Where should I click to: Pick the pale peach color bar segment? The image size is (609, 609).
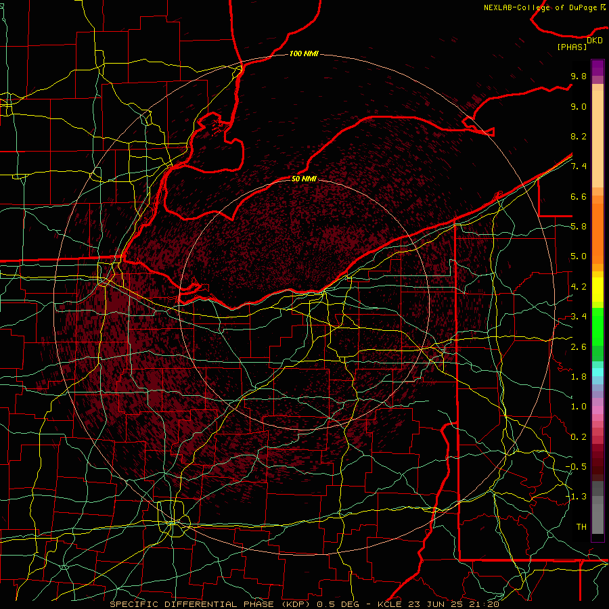(x=597, y=139)
